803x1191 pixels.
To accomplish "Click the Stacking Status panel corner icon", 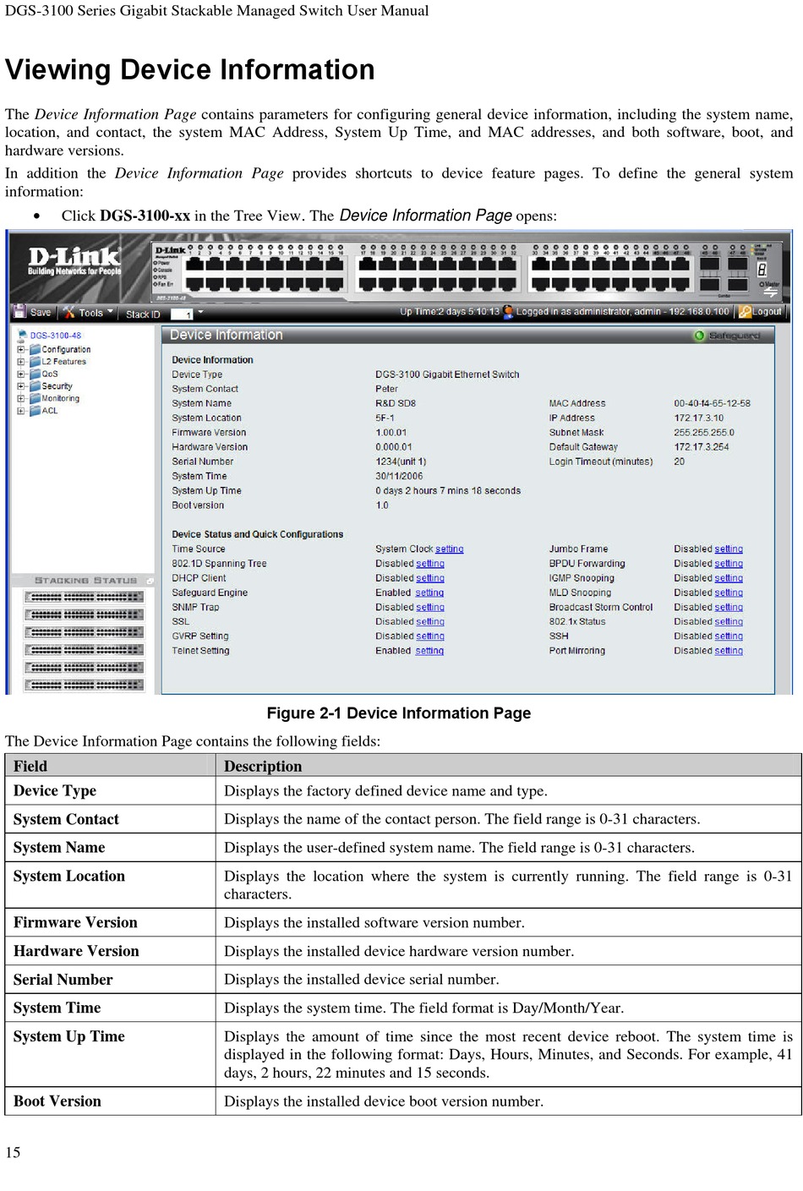I will (150, 581).
